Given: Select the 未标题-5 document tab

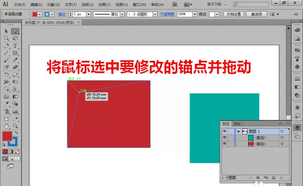Looking at the screenshot, I should click(x=49, y=23).
